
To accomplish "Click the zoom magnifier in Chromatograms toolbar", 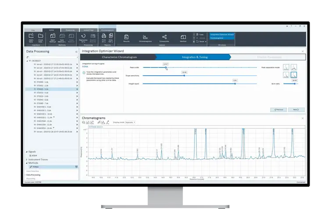I will point(84,122).
